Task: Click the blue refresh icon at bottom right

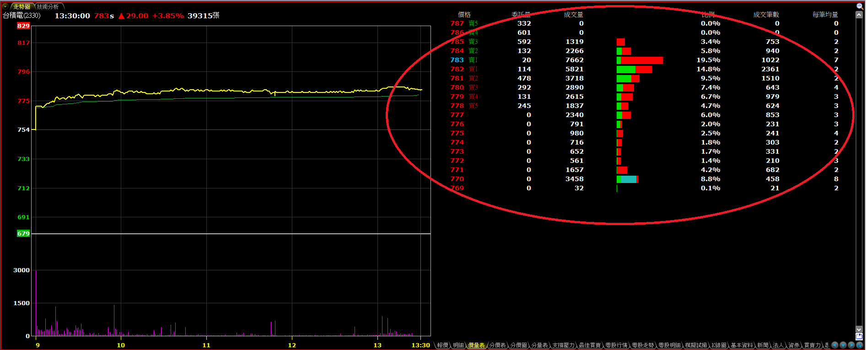Action: coord(860,345)
